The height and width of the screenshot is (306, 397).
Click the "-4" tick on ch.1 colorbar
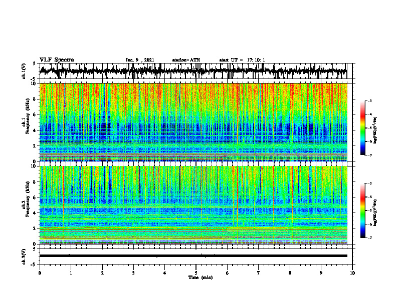[369, 114]
